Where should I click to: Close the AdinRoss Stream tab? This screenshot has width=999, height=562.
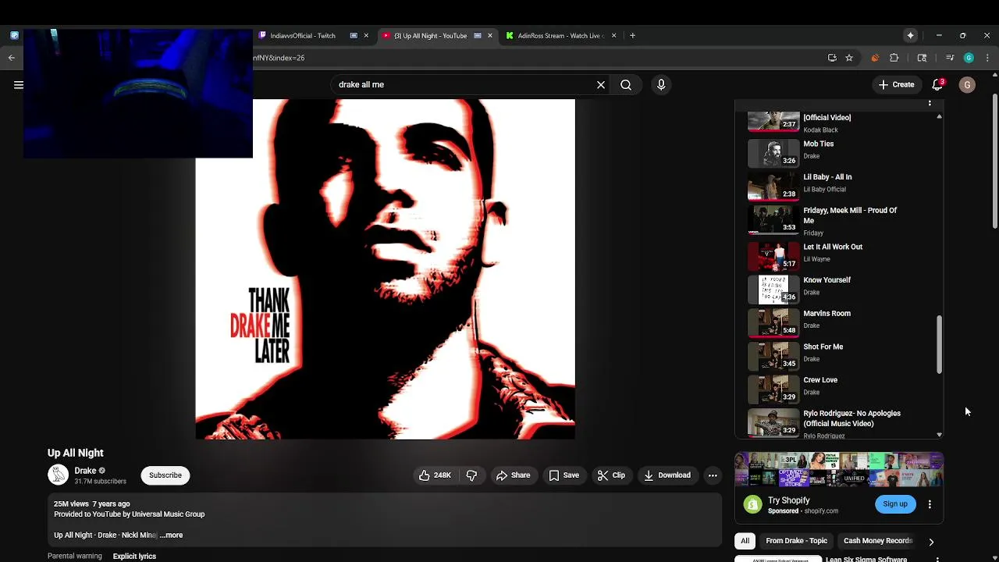pyautogui.click(x=613, y=36)
